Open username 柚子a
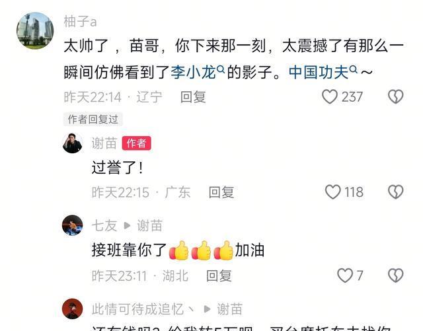The image size is (423, 331). [x=80, y=22]
